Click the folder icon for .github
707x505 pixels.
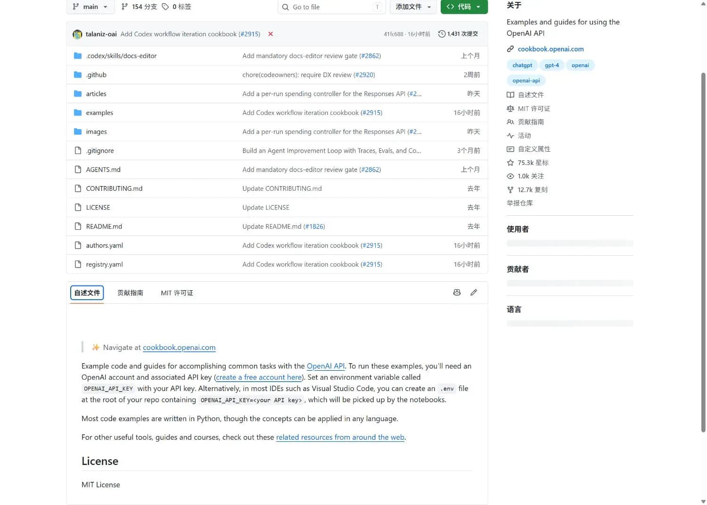click(x=78, y=75)
